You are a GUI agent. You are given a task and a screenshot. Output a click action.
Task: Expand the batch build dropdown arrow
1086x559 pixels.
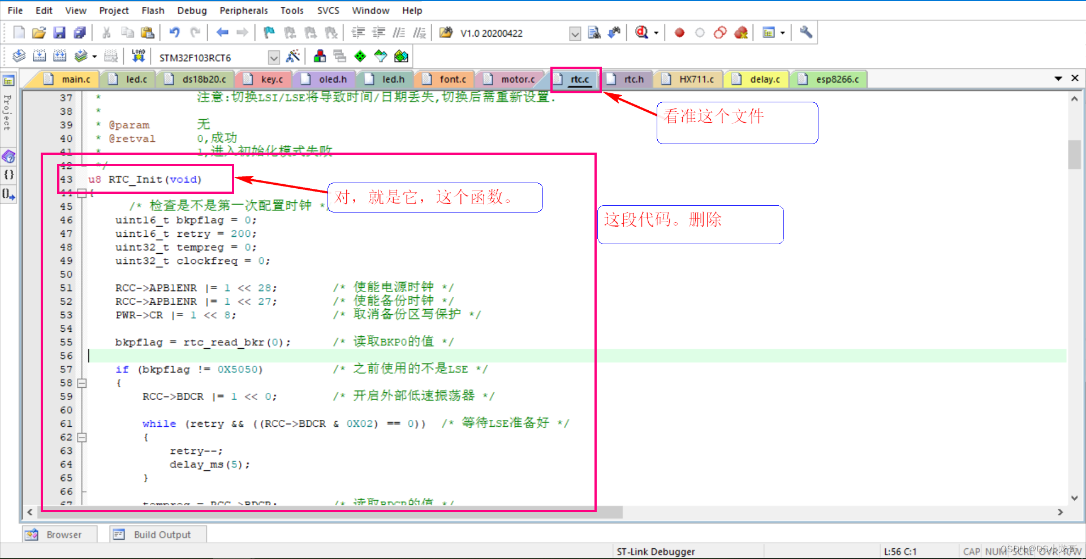point(94,56)
